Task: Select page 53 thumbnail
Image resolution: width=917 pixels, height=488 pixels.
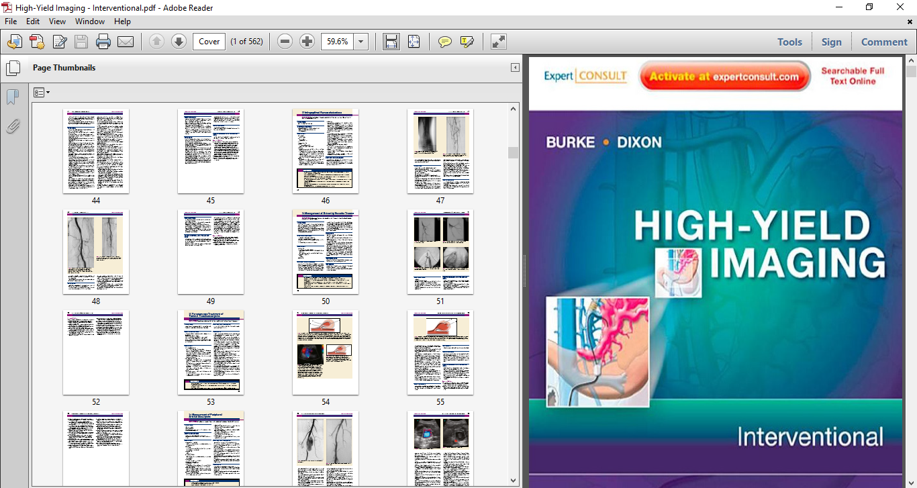Action: (211, 352)
